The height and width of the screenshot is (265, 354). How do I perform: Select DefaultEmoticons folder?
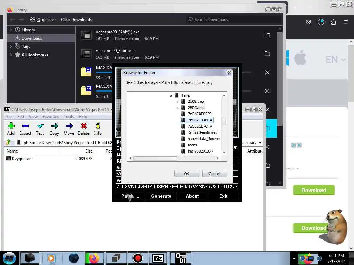coord(202,132)
